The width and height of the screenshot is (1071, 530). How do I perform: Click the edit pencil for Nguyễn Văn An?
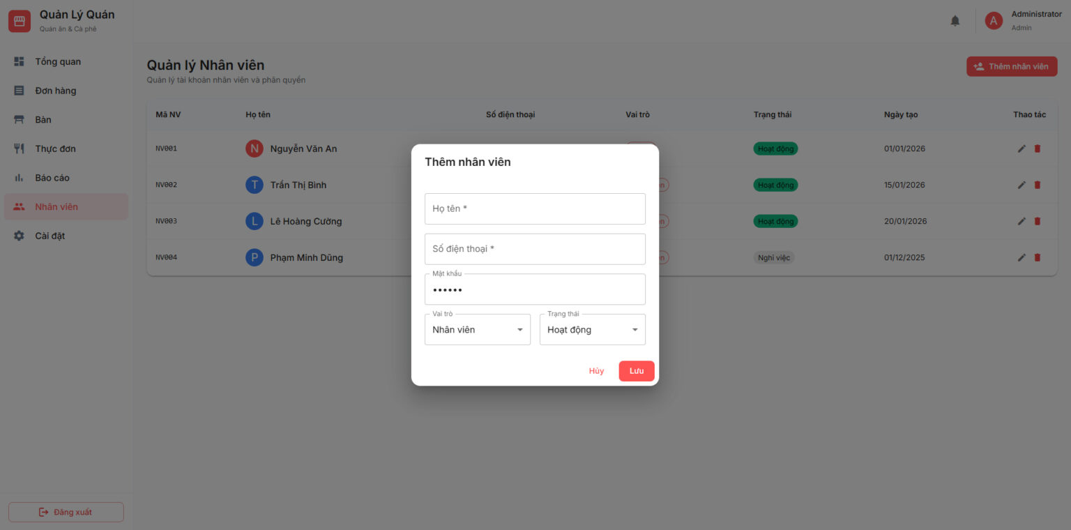click(1021, 149)
